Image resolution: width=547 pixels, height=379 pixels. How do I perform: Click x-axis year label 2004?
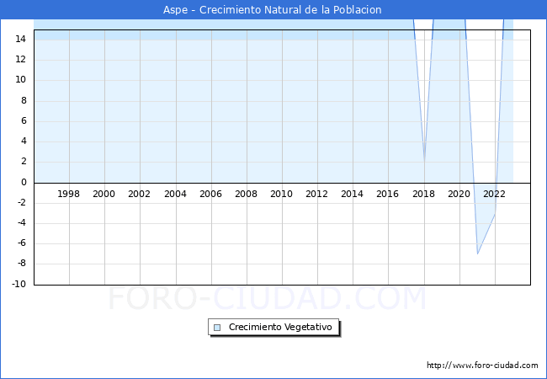175,194
